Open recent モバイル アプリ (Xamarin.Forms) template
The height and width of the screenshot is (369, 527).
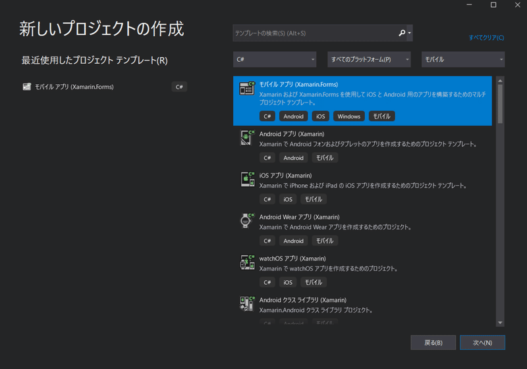pos(104,87)
